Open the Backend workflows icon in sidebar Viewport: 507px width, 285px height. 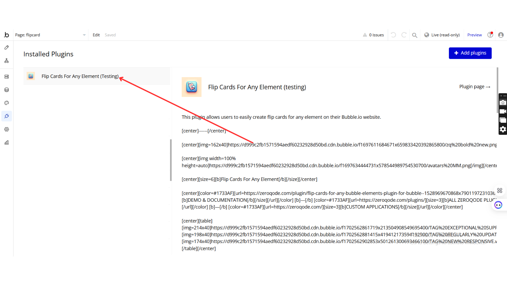click(6, 77)
